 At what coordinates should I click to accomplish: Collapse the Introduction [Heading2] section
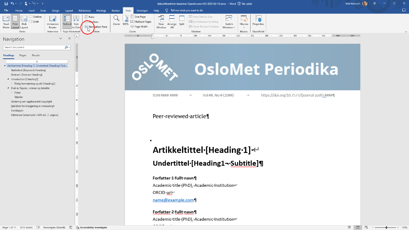pos(8,79)
